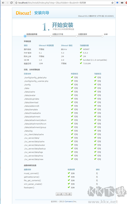
Task: Click the address bar URL field
Action: pos(64,3)
